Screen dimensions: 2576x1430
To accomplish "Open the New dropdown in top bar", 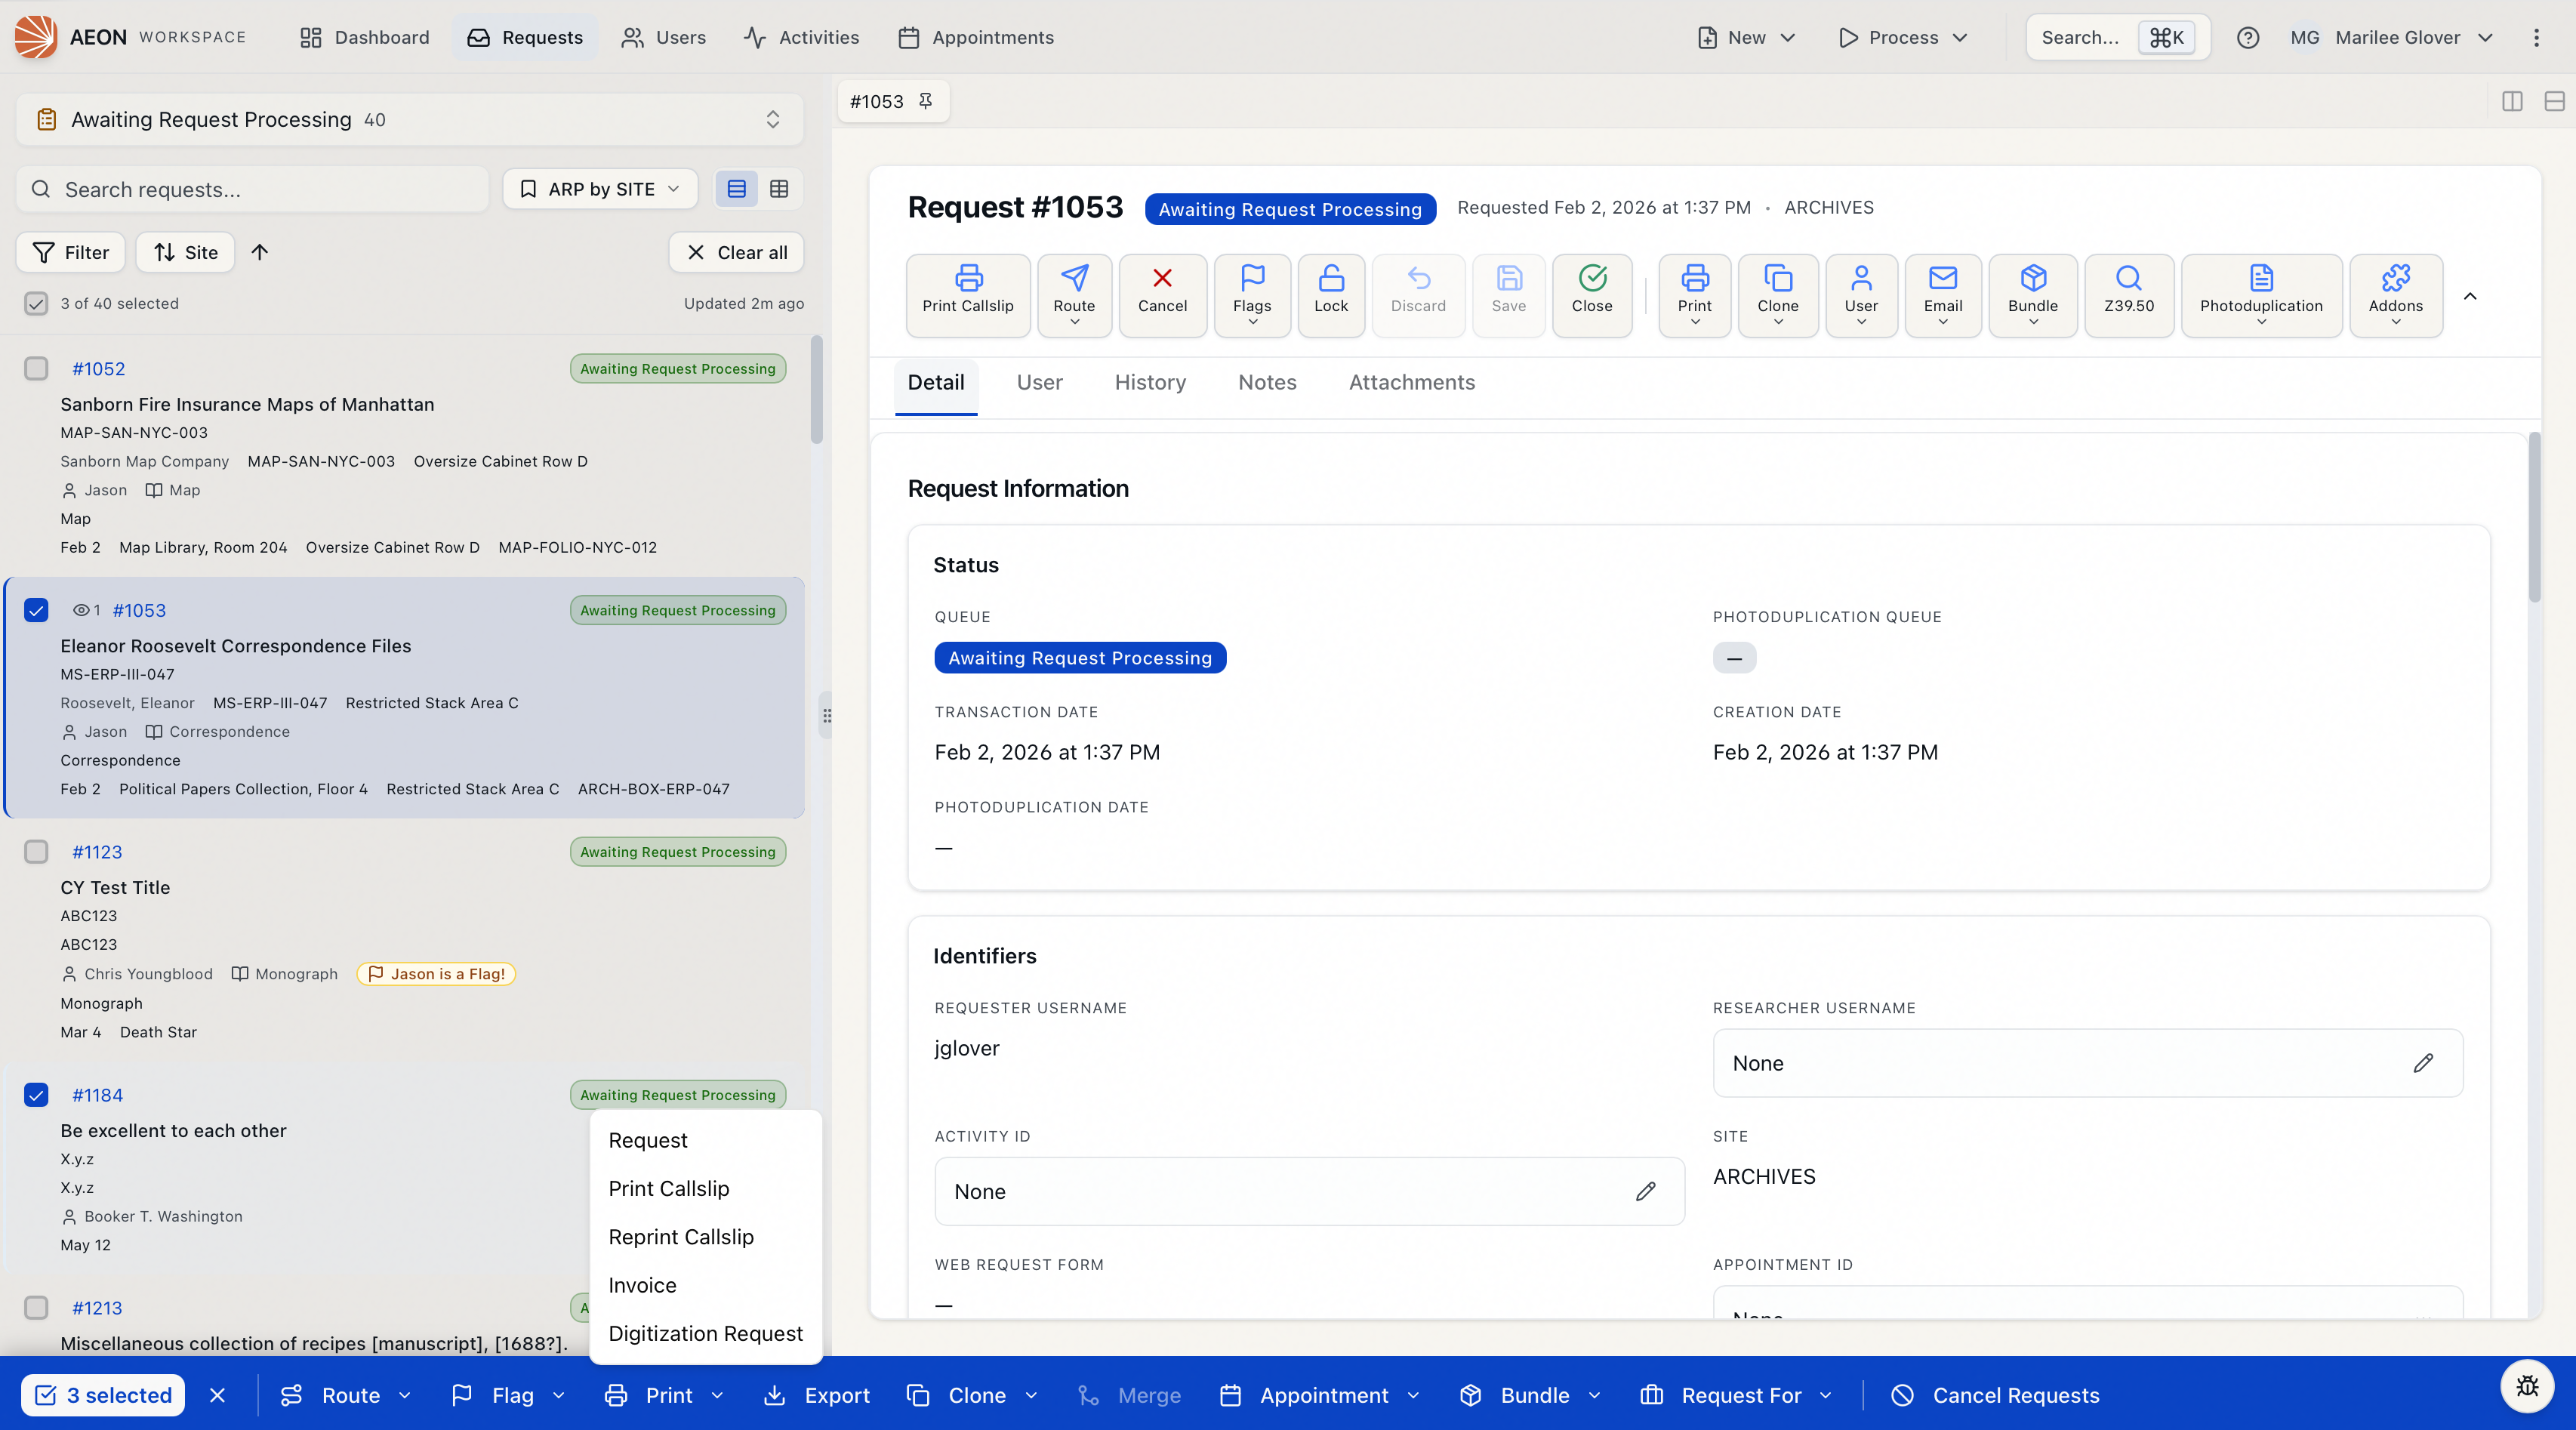I will pyautogui.click(x=1747, y=37).
